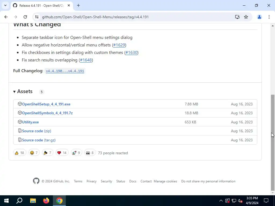275x206 pixels.
Task: Go back to the previous page
Action: [6, 17]
